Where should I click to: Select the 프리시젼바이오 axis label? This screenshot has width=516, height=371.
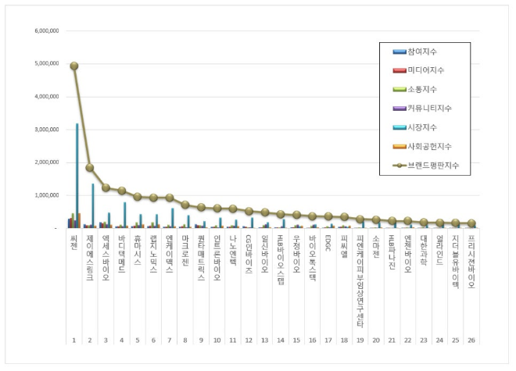coord(471,262)
